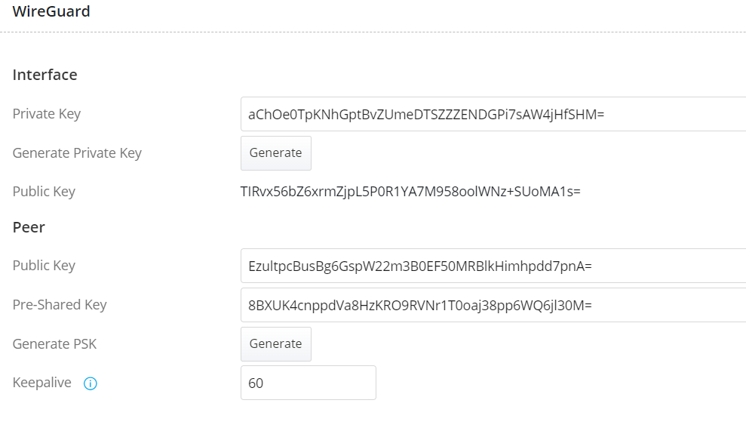Click the Generate PSK label
This screenshot has width=746, height=434.
[55, 344]
